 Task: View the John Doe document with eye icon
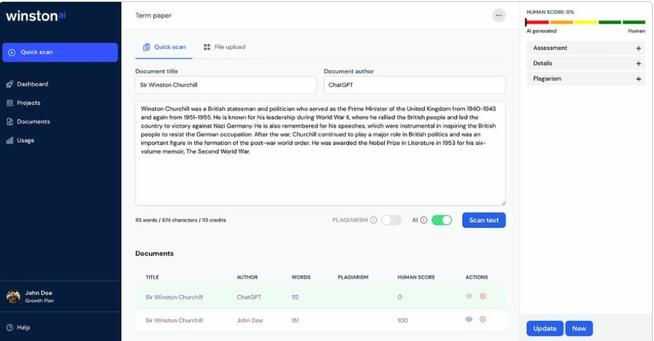click(469, 319)
